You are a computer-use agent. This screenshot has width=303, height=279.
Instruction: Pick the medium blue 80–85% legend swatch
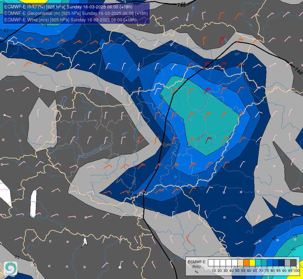(276, 263)
